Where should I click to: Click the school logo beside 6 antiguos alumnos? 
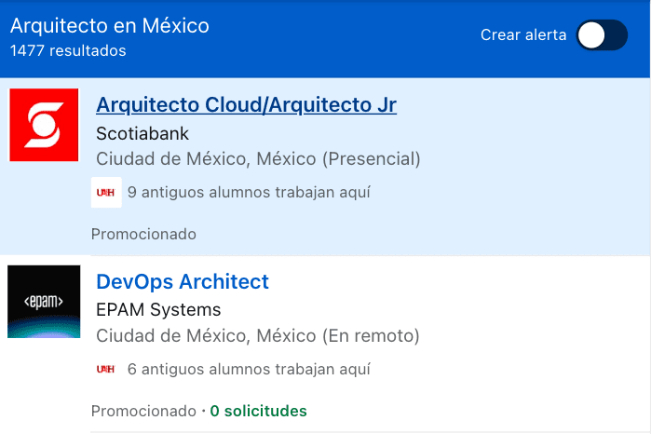click(105, 369)
